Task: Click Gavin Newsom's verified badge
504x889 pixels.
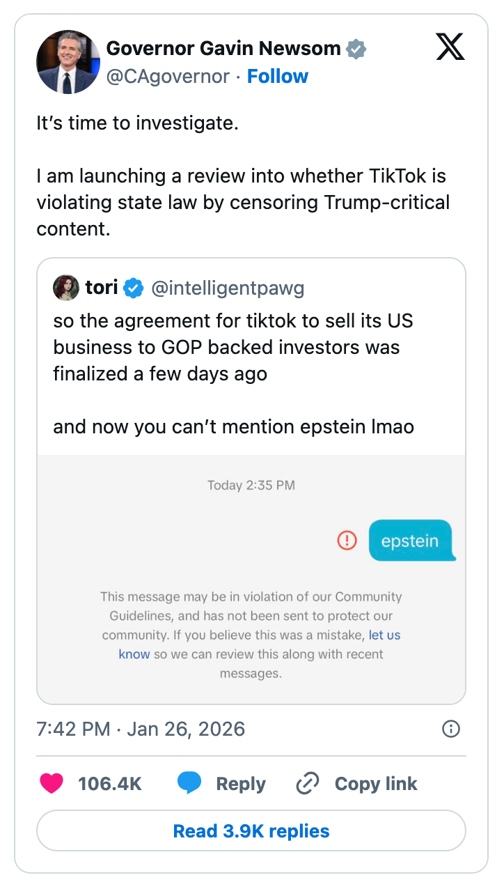Action: tap(356, 48)
